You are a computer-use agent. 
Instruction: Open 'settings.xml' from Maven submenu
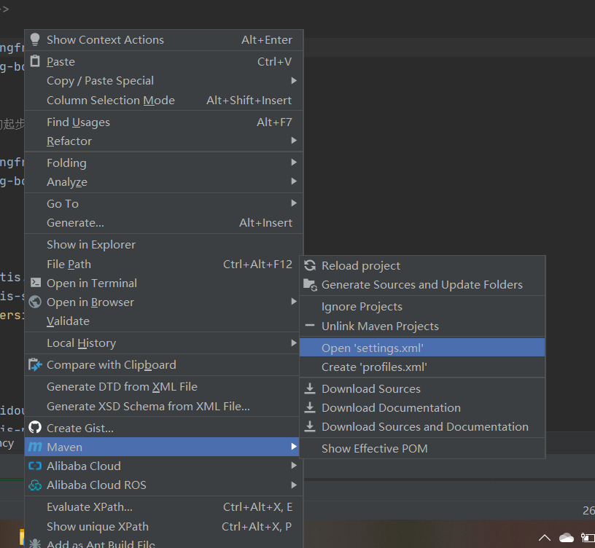click(422, 348)
